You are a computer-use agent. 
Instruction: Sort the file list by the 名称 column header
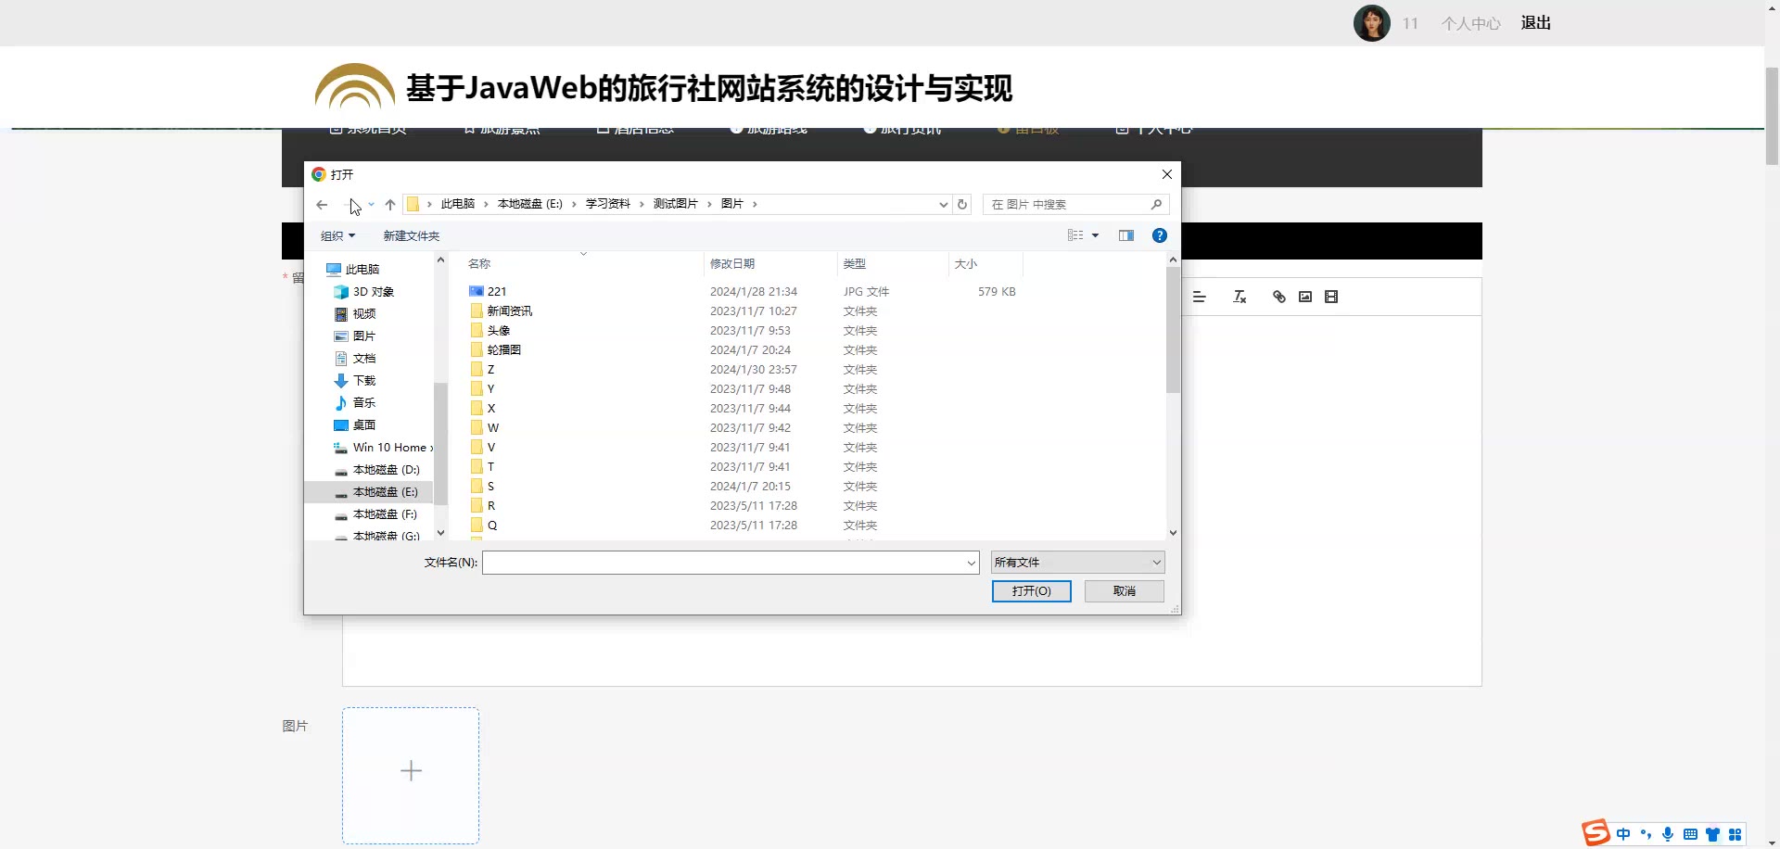click(479, 264)
